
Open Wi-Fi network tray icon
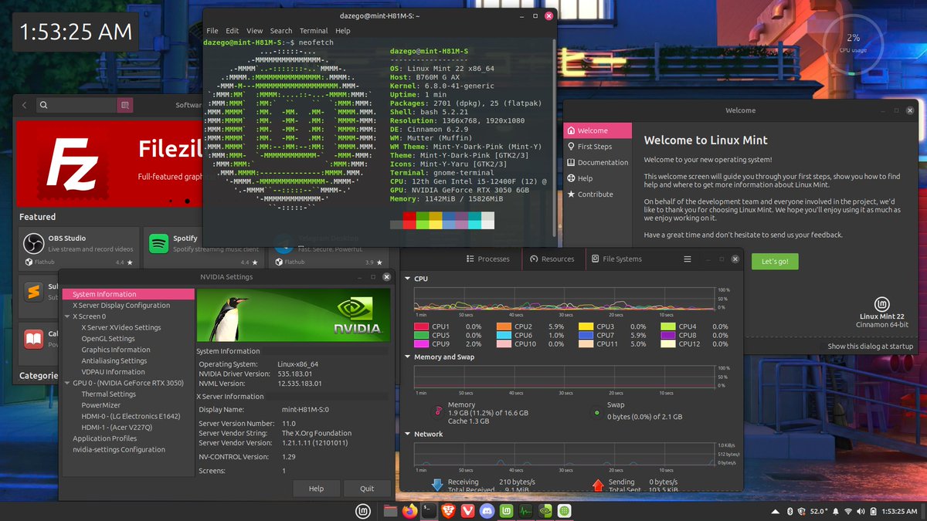click(x=847, y=512)
